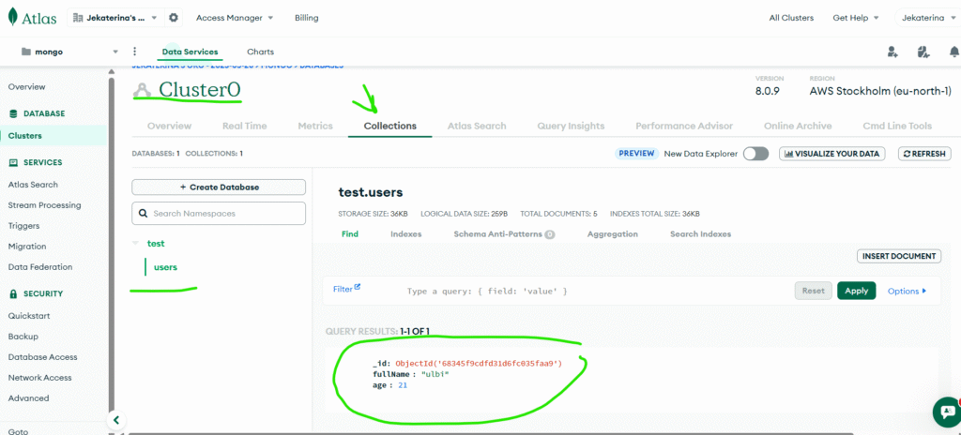961x435 pixels.
Task: Open Migration in the sidebar
Action: click(x=27, y=247)
